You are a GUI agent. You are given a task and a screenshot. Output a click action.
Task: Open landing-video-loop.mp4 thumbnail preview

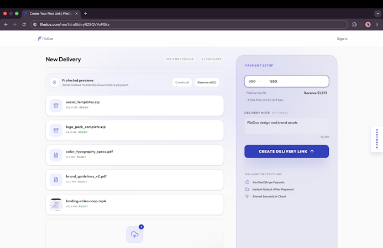click(x=56, y=204)
